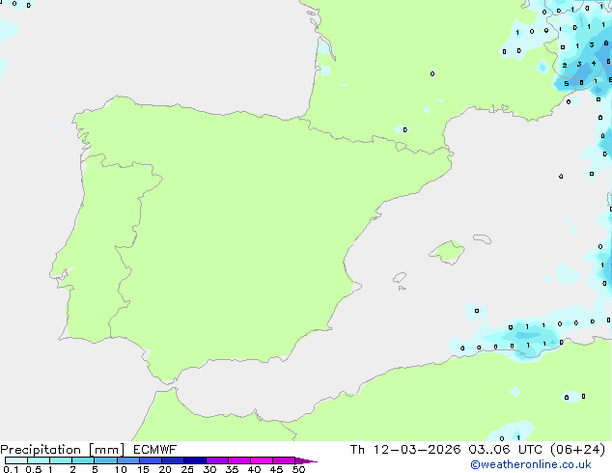Click the legend label '0.1'
The height and width of the screenshot is (473, 612).
coord(11,469)
